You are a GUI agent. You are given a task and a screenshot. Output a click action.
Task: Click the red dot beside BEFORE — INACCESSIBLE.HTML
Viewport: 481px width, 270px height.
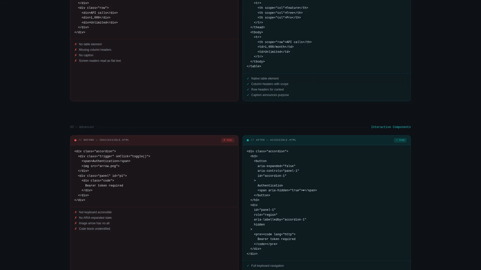(75, 140)
